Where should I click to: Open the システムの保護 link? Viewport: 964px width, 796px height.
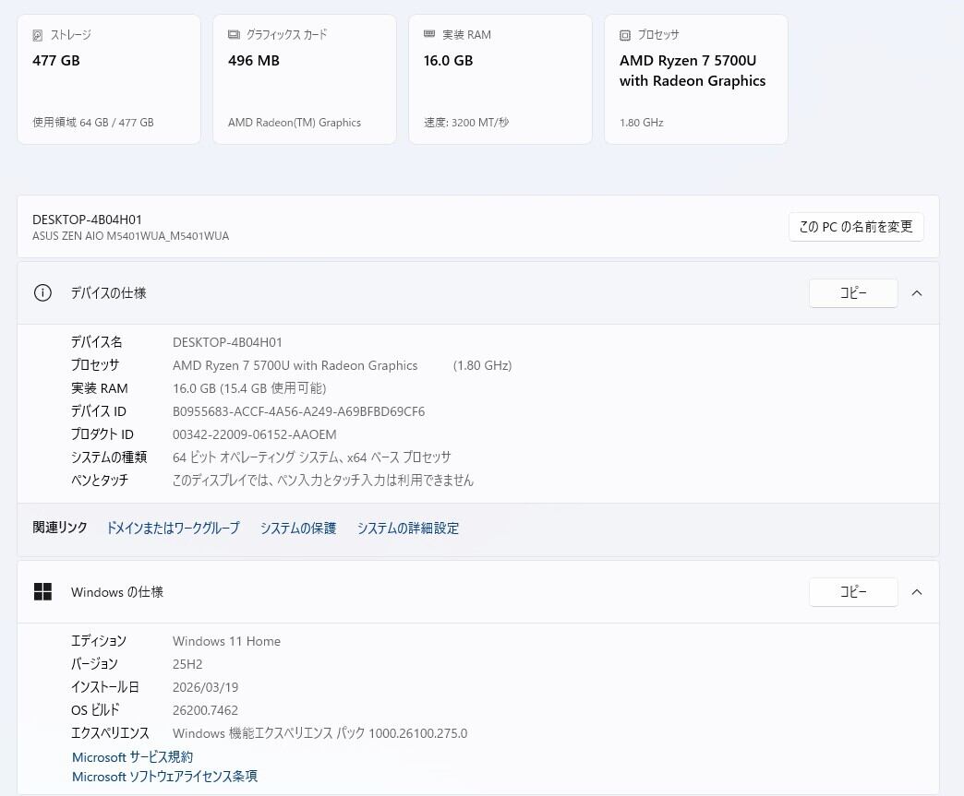tap(298, 529)
